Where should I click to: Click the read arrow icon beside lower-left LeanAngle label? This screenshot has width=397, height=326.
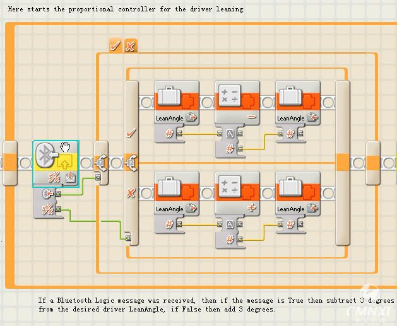pos(191,209)
